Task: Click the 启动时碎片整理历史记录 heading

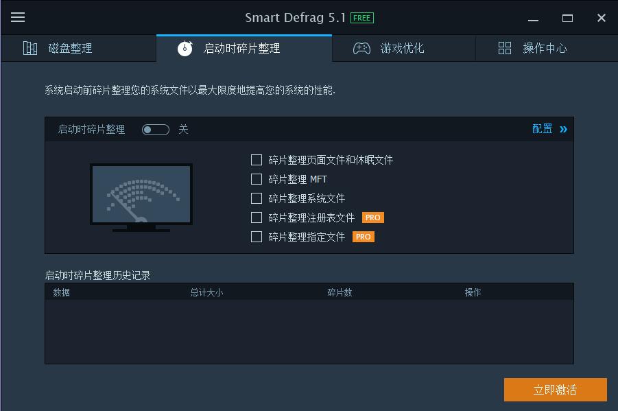Action: (98, 275)
